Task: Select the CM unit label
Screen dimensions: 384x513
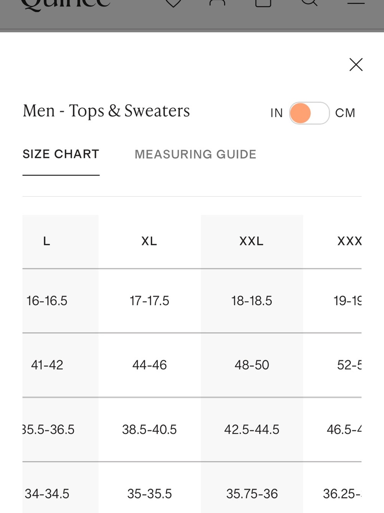Action: [x=345, y=113]
